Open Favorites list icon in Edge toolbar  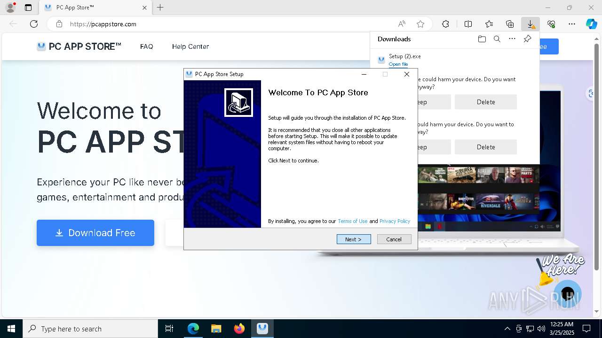click(x=489, y=24)
